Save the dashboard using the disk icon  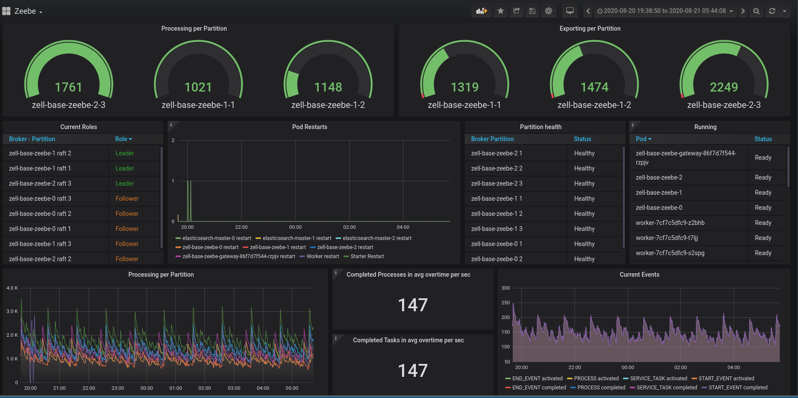coord(533,11)
